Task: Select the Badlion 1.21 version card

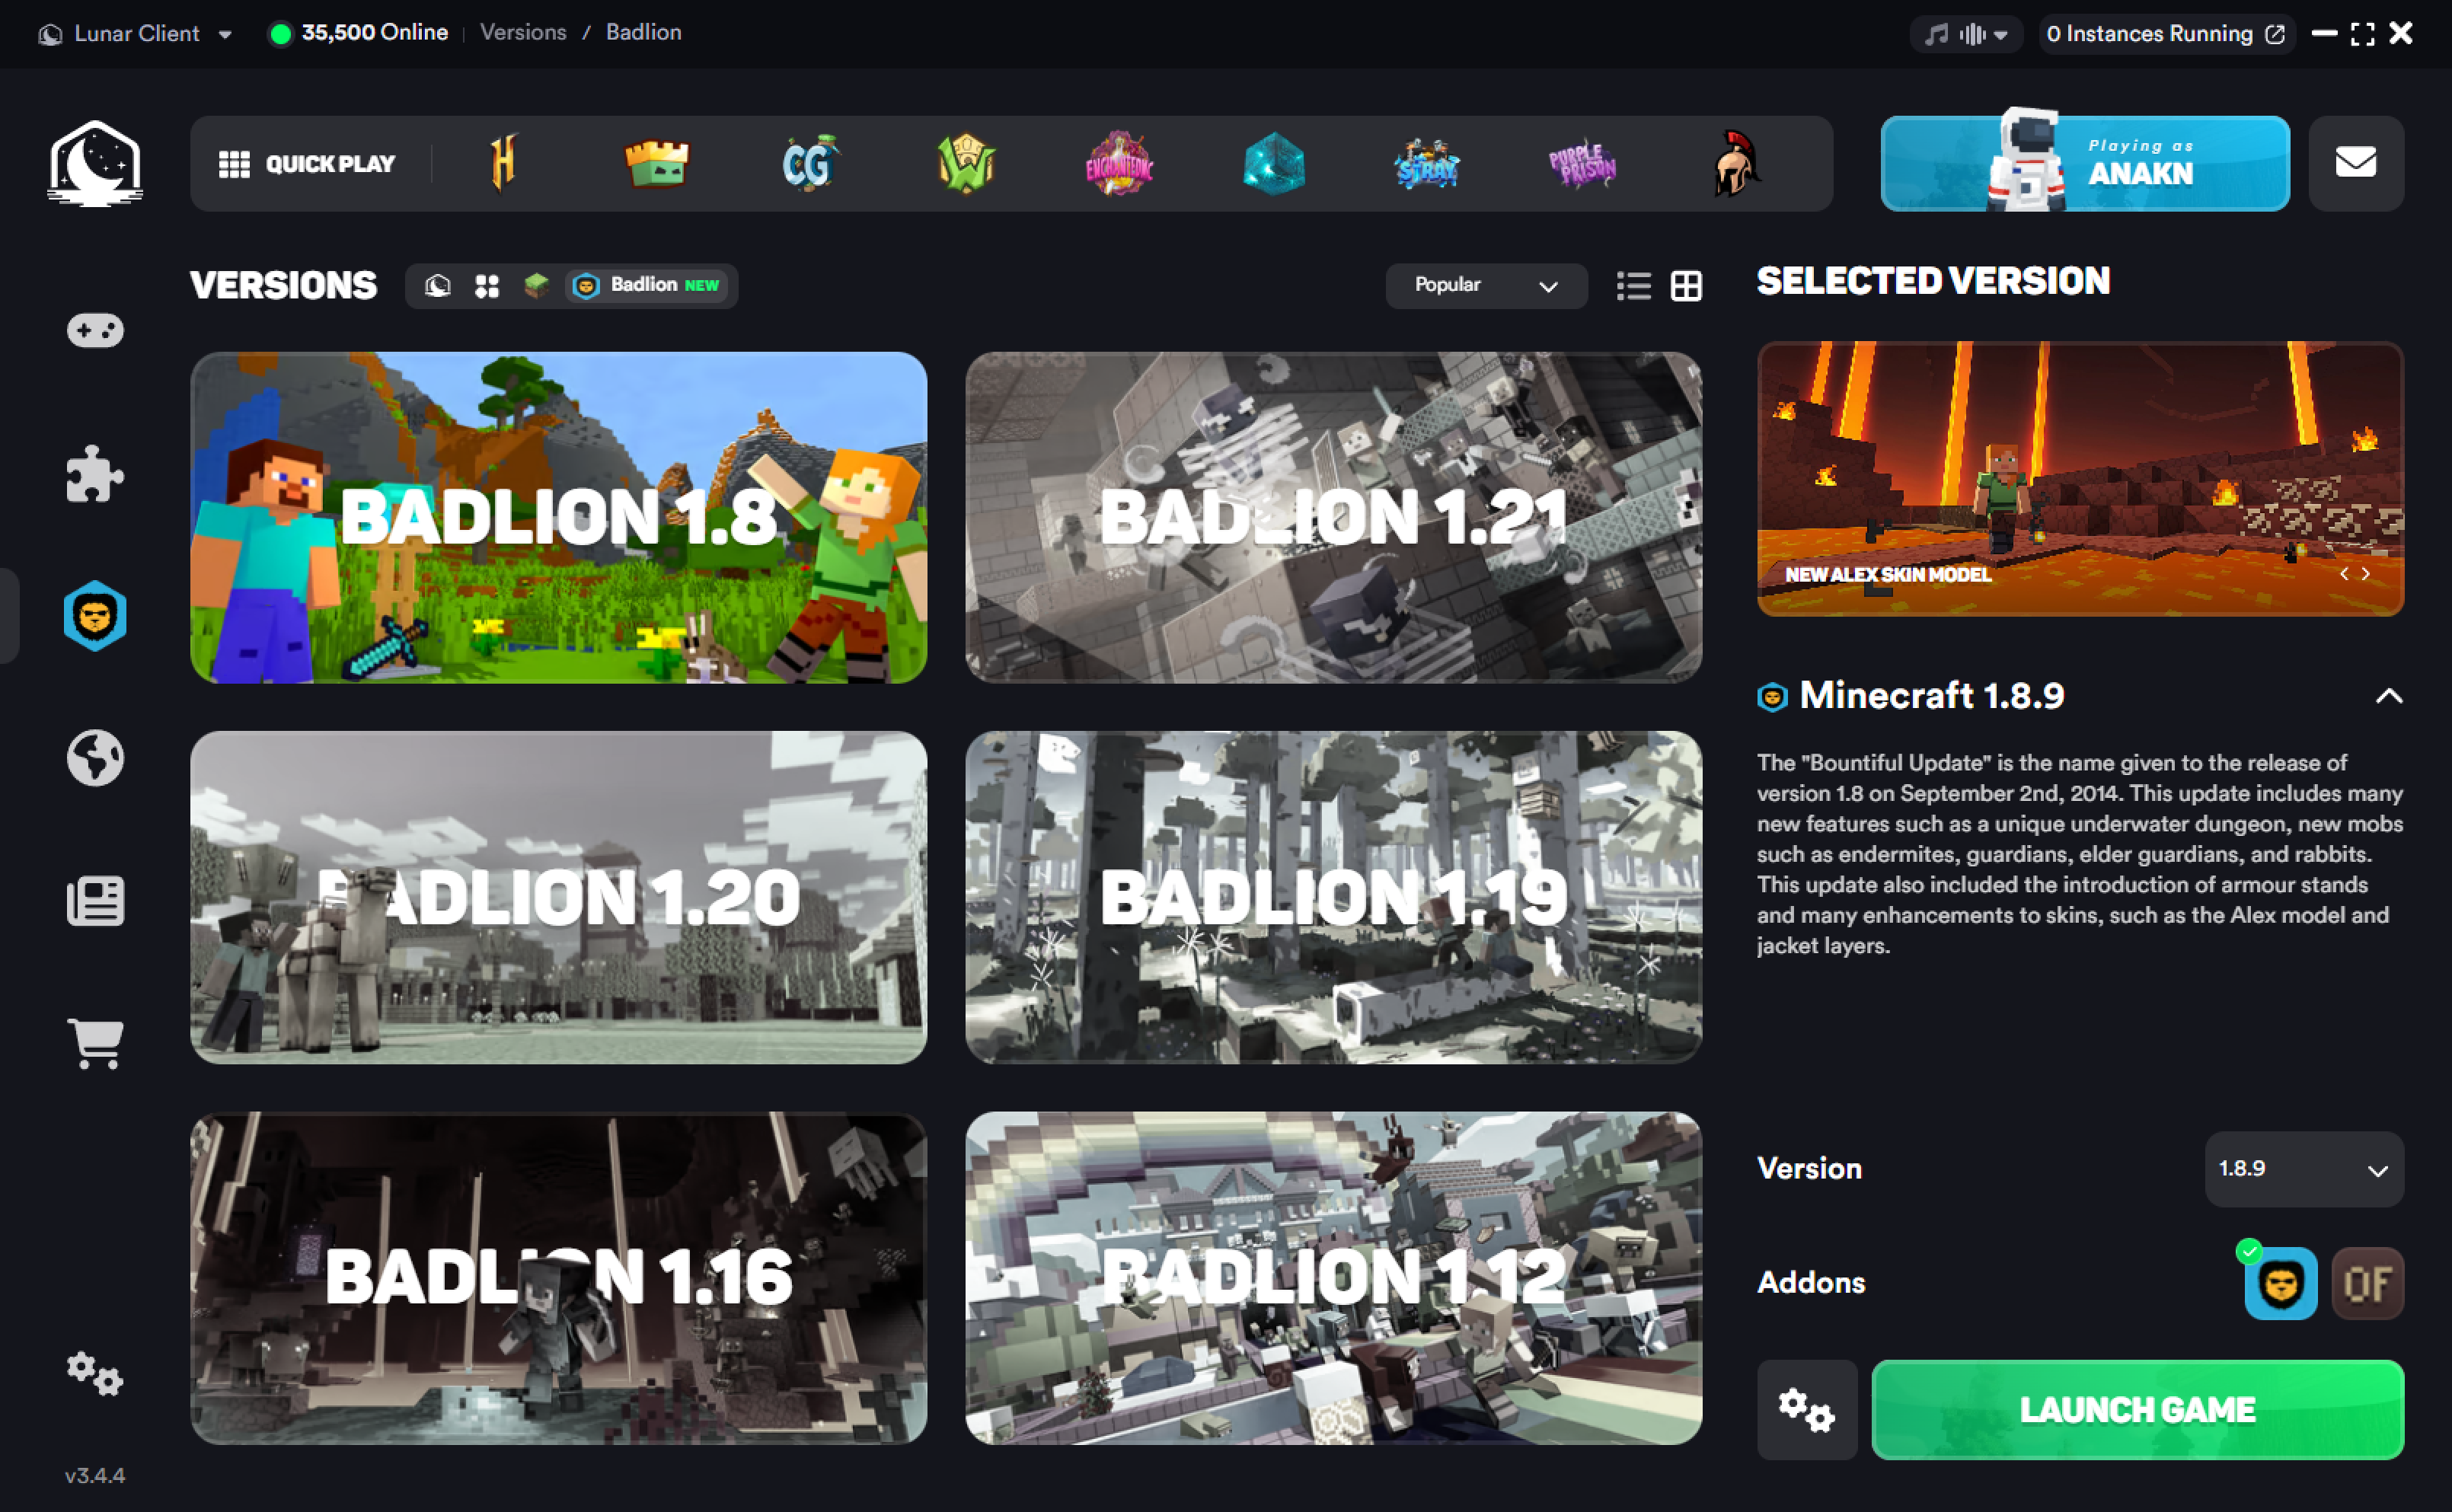Action: pos(1333,518)
